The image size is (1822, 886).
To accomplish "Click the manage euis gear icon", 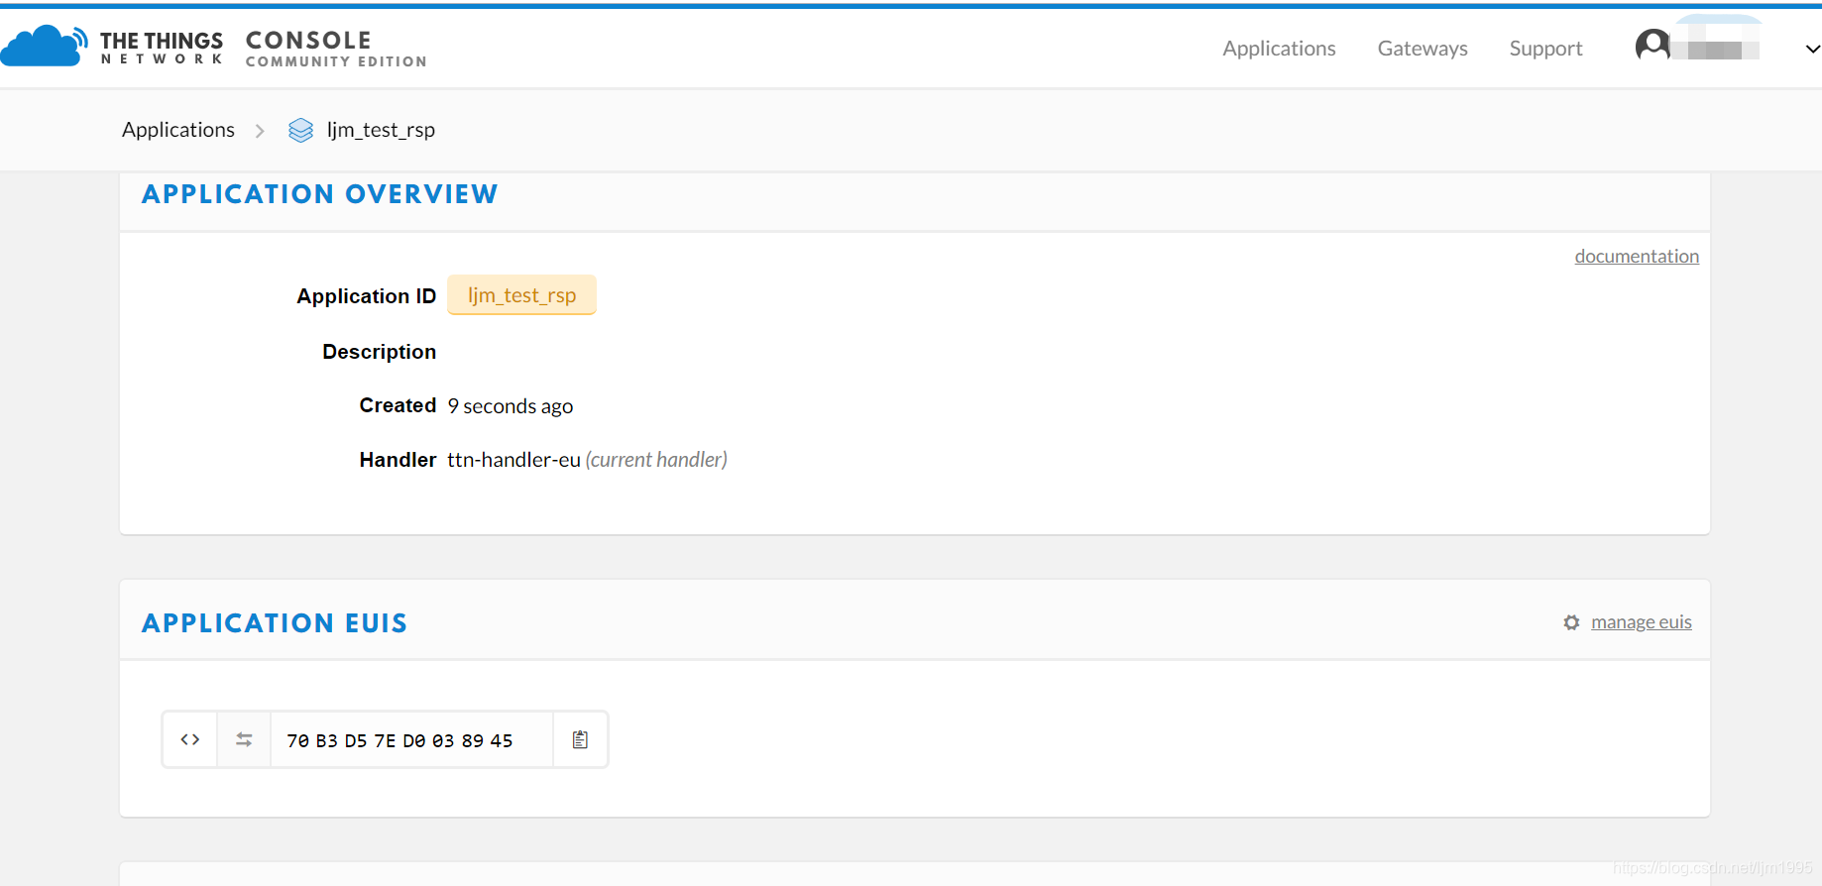I will 1571,622.
